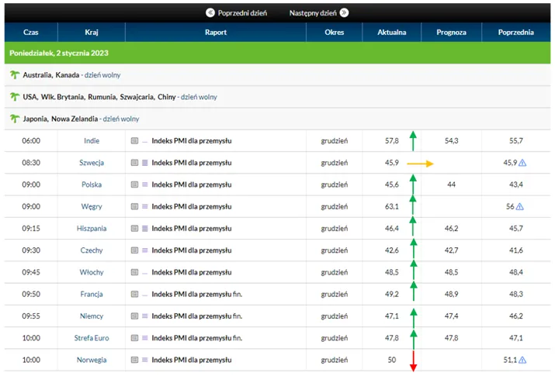Click the time 09:55
Screen dimensions: 555x376
(x=31, y=316)
